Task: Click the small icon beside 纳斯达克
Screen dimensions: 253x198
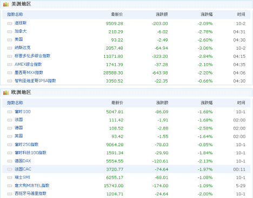Action: click(x=10, y=48)
